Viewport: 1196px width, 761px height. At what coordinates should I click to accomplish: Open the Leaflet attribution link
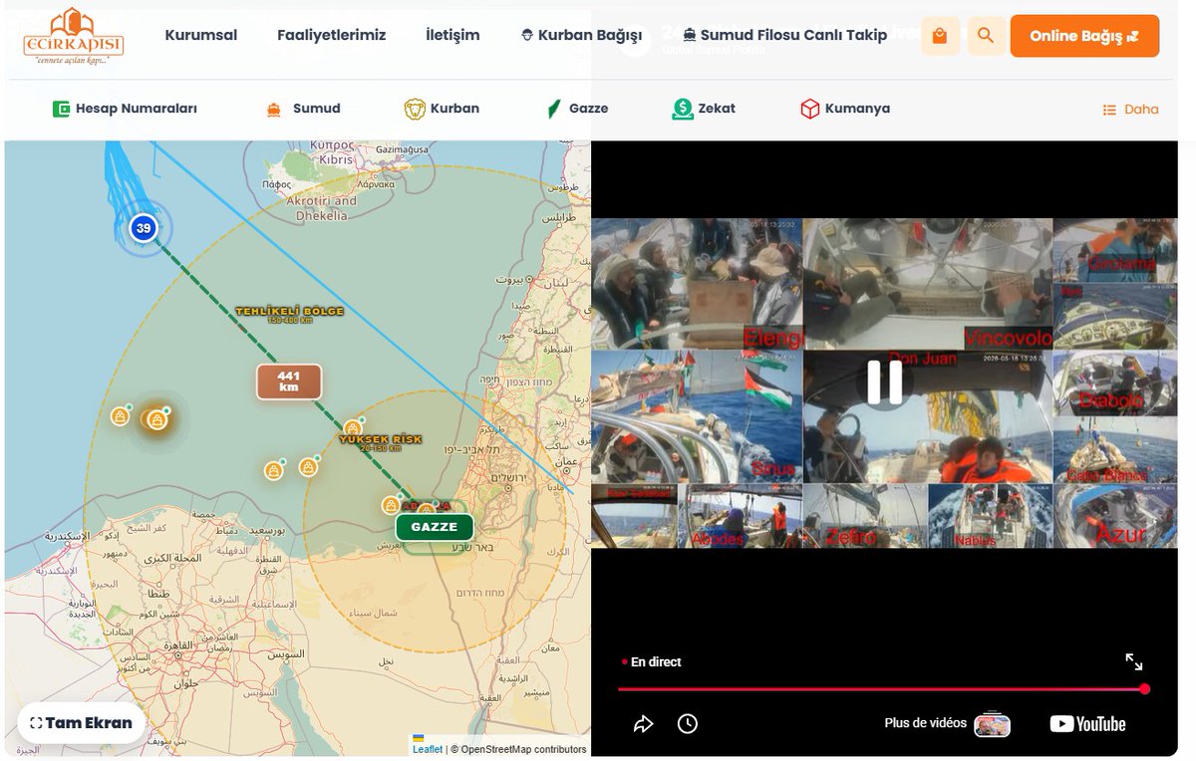(428, 749)
